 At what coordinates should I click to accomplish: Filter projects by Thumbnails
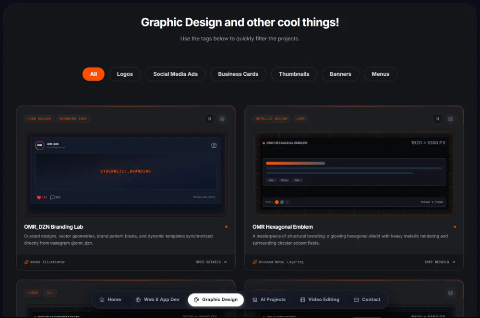[294, 74]
